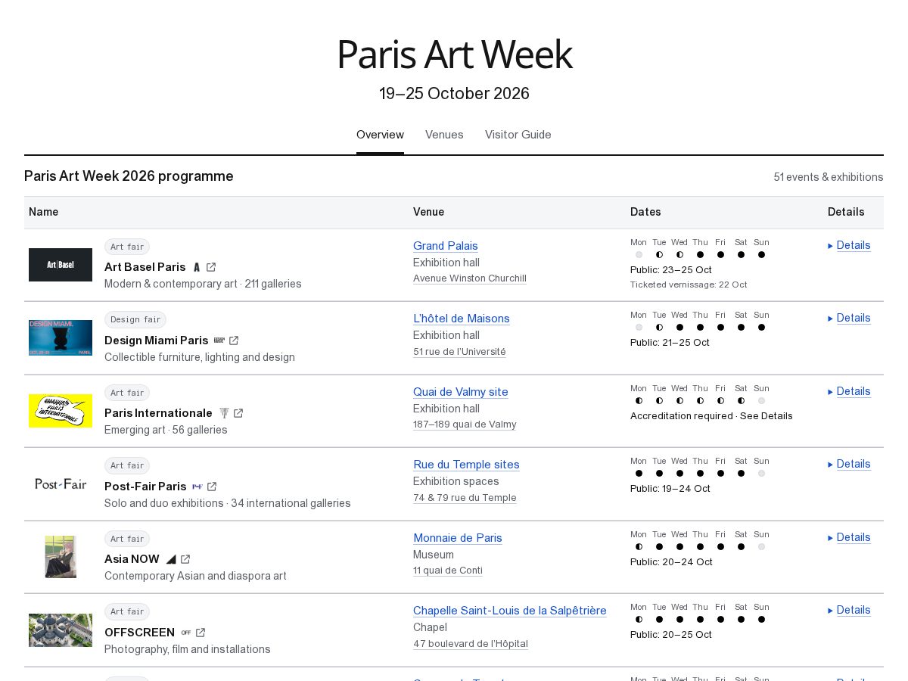Viewport: 908px width, 681px height.
Task: Click the yellow Paris Internationale thumbnail
Action: click(61, 411)
